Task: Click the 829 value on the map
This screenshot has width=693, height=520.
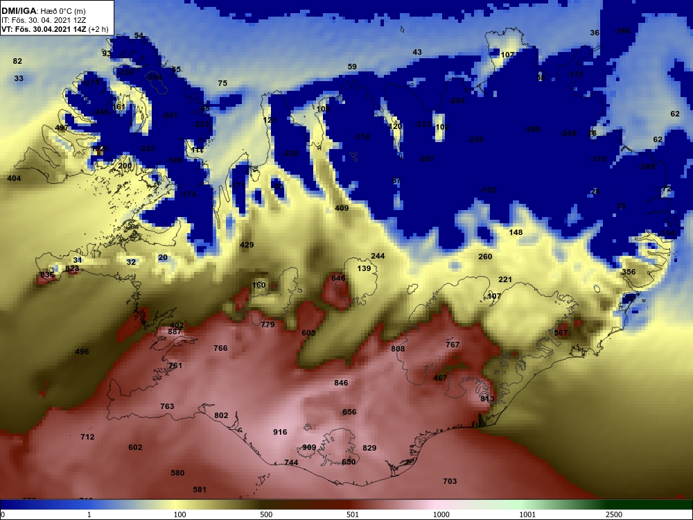Action: click(369, 448)
